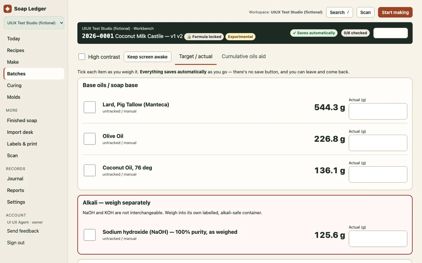Open the Make page in sidebar

tap(34, 62)
